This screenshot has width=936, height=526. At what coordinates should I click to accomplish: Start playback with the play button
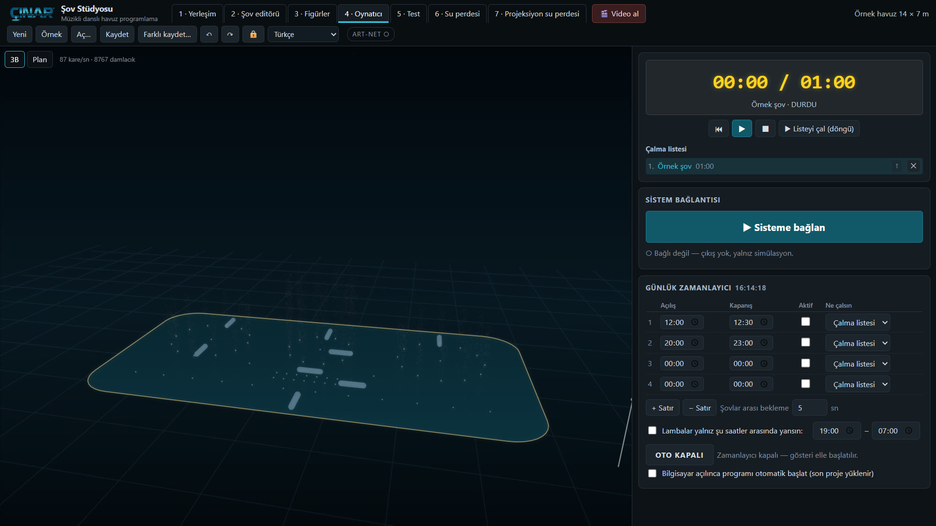pos(742,129)
